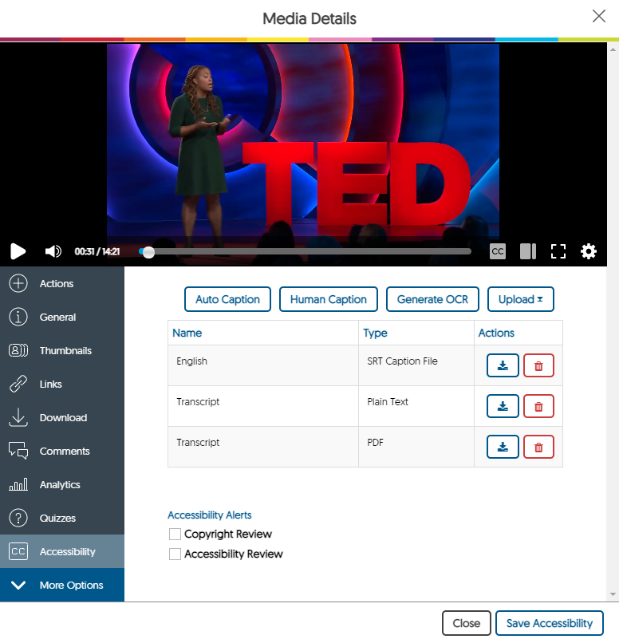Image resolution: width=619 pixels, height=643 pixels.
Task: Click the General info icon
Action: [18, 317]
